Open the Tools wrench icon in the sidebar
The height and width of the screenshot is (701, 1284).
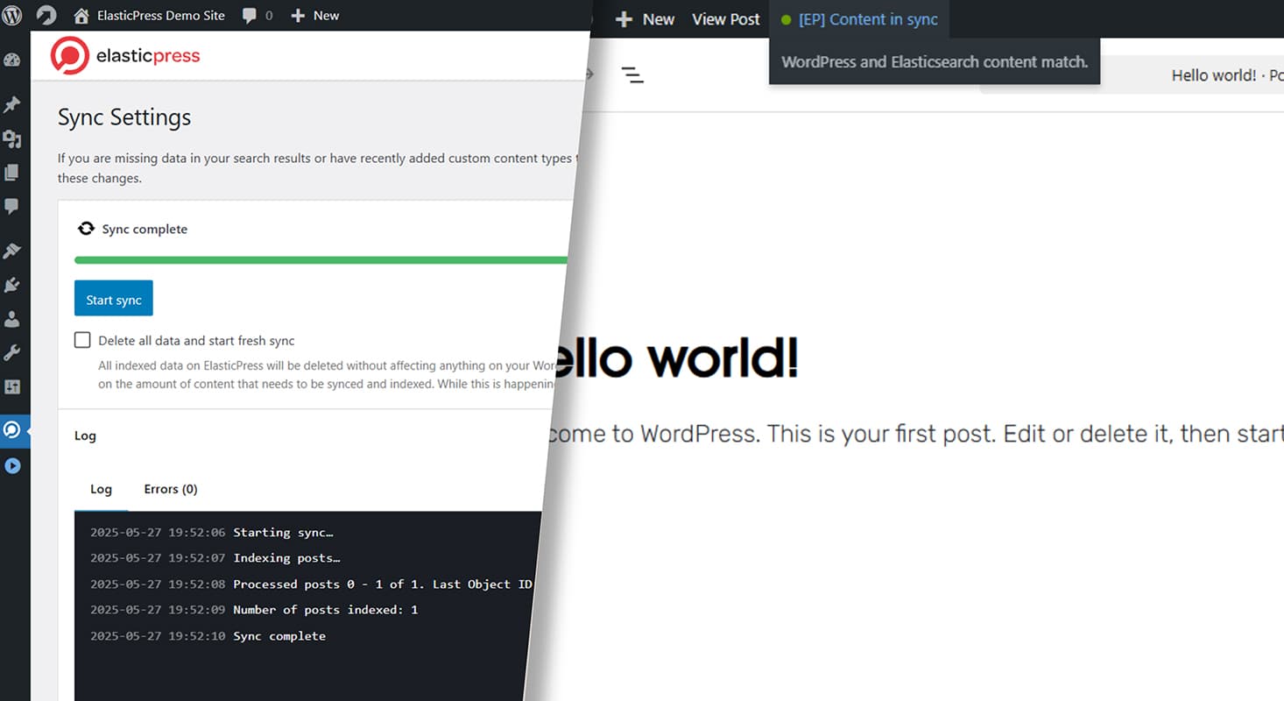[x=12, y=353]
